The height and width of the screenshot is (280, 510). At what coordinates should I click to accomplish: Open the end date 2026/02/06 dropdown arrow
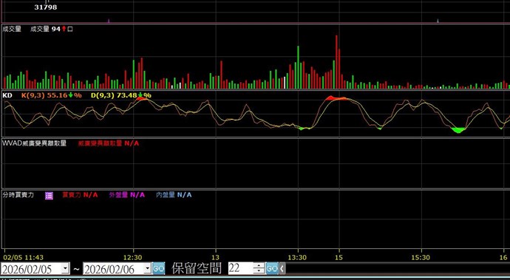pyautogui.click(x=147, y=269)
